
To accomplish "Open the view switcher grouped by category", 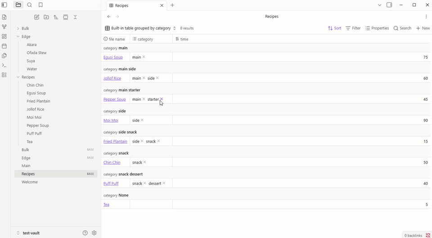I will pos(140,28).
